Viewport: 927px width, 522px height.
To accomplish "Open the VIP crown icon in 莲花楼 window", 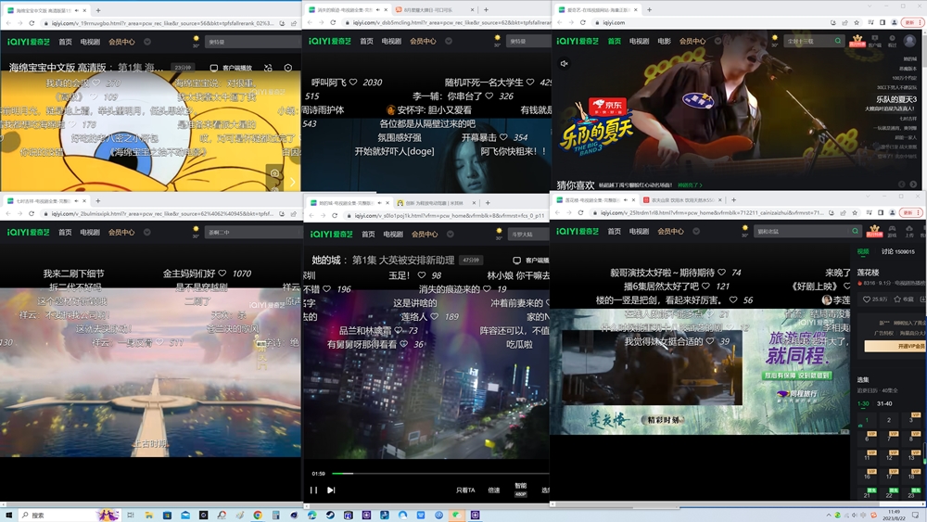I will 874,229.
